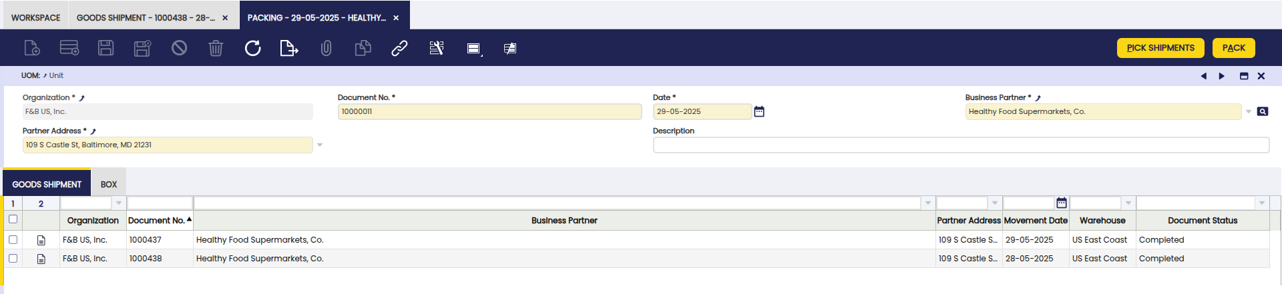The image size is (1282, 294).
Task: Go to next record arrow
Action: click(x=1221, y=76)
